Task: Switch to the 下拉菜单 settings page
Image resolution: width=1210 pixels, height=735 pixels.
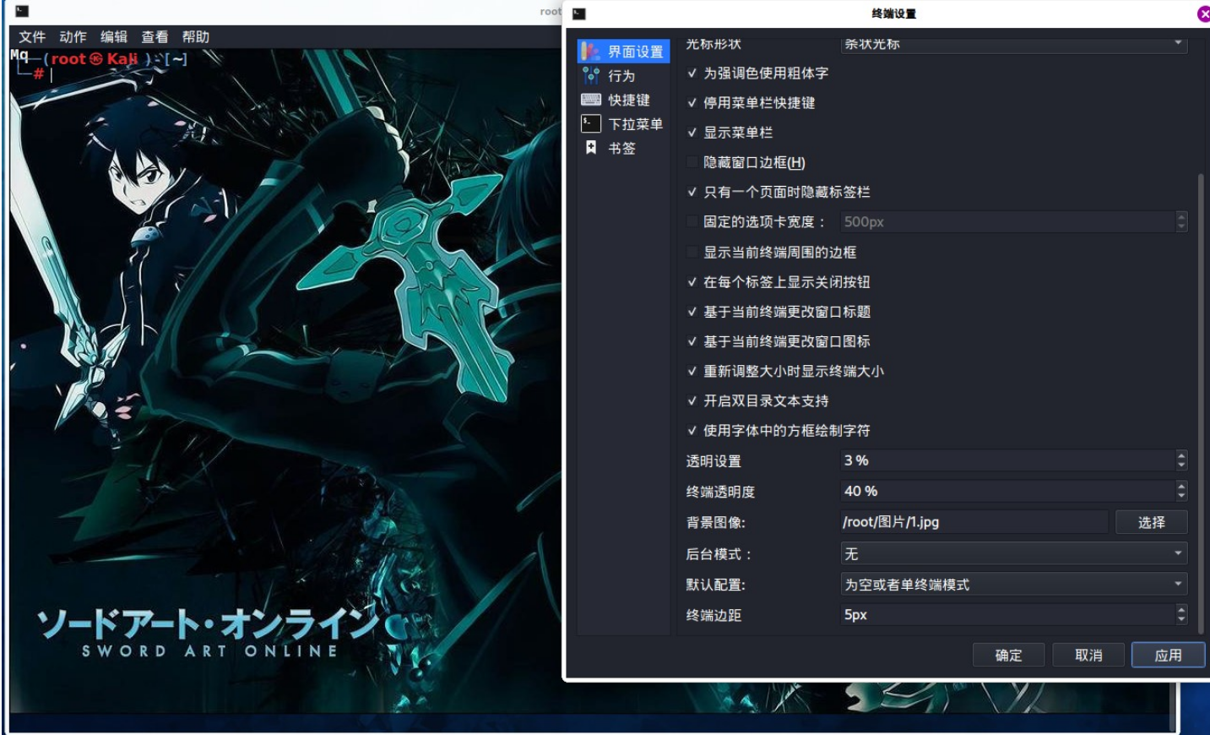Action: tap(623, 124)
